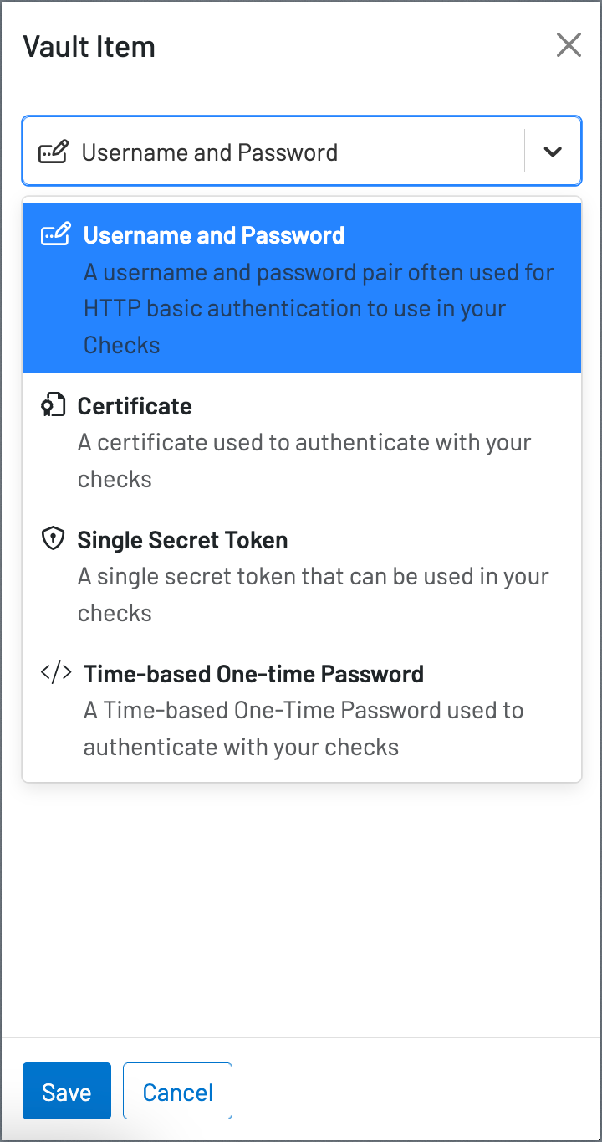Select the Time-based One-time Password title

pyautogui.click(x=253, y=674)
